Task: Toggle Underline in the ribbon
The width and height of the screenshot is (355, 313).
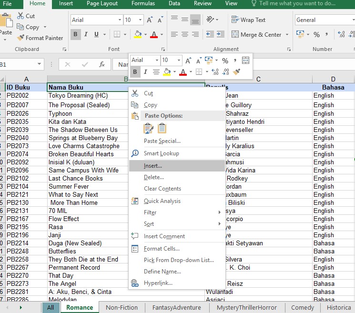Action: [x=96, y=34]
